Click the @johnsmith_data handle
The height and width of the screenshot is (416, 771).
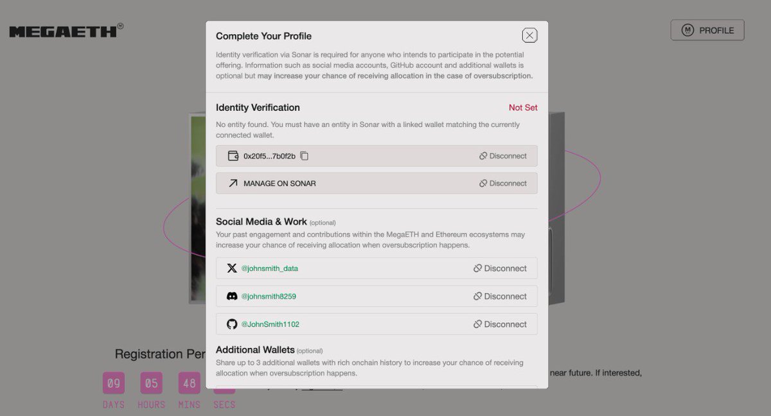pyautogui.click(x=269, y=268)
